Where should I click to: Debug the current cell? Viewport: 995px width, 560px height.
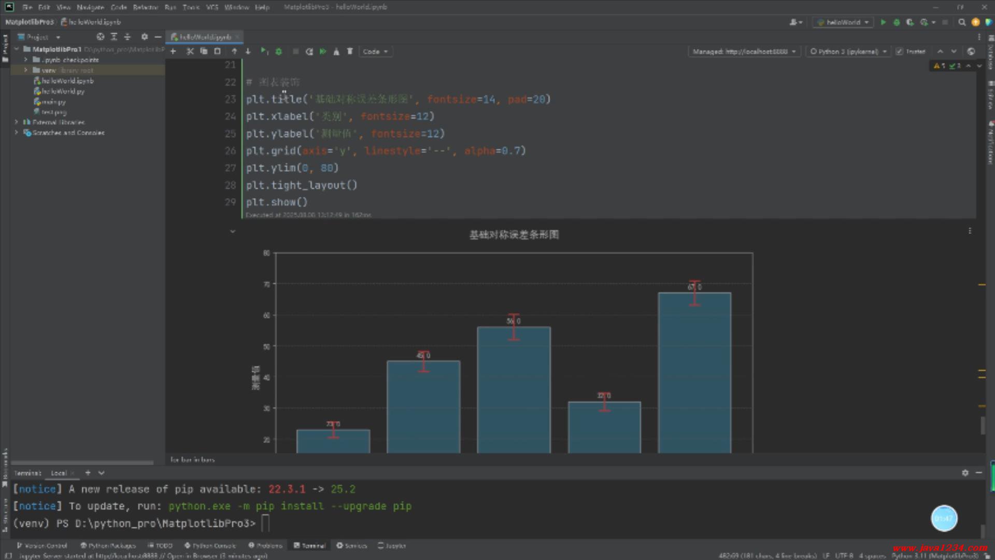pyautogui.click(x=279, y=51)
